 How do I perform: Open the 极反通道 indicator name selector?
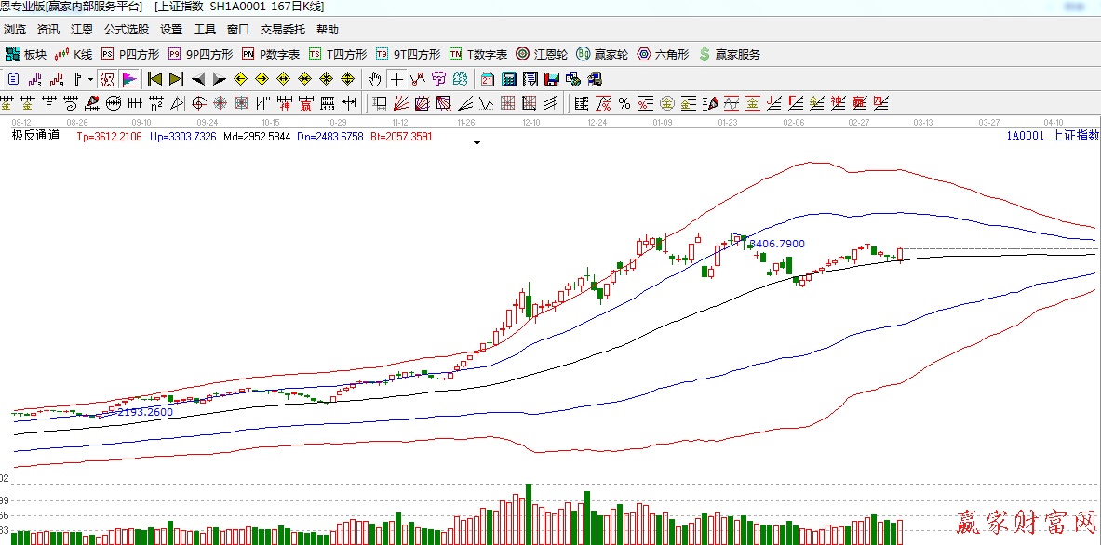click(x=35, y=136)
